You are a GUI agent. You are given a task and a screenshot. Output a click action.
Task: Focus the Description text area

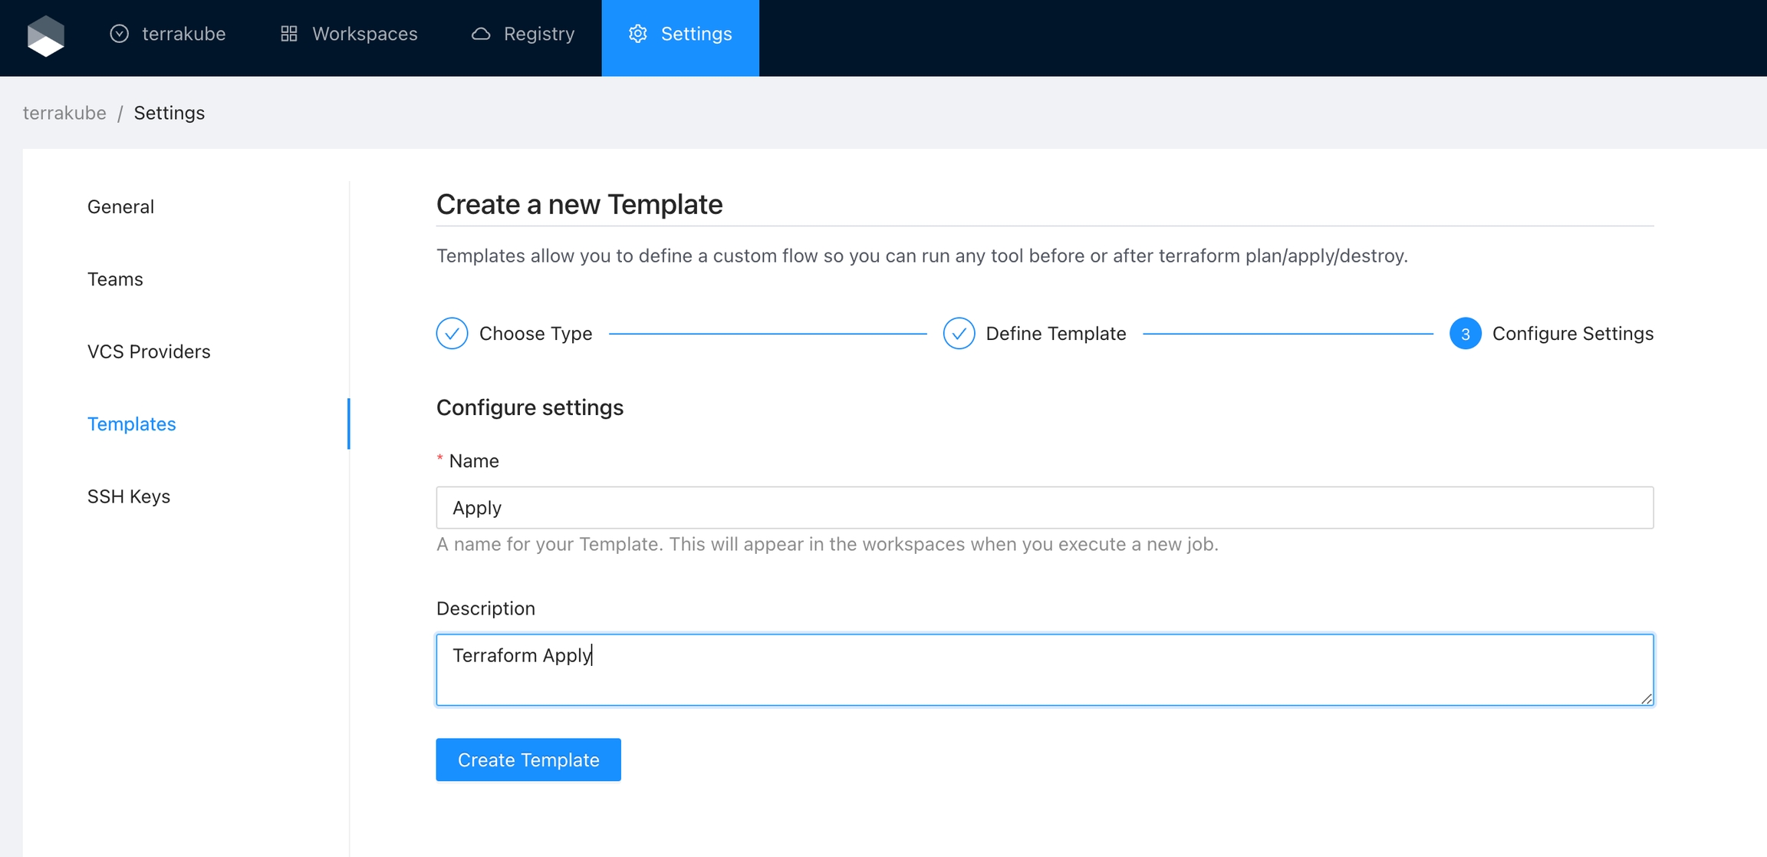[x=1045, y=670]
